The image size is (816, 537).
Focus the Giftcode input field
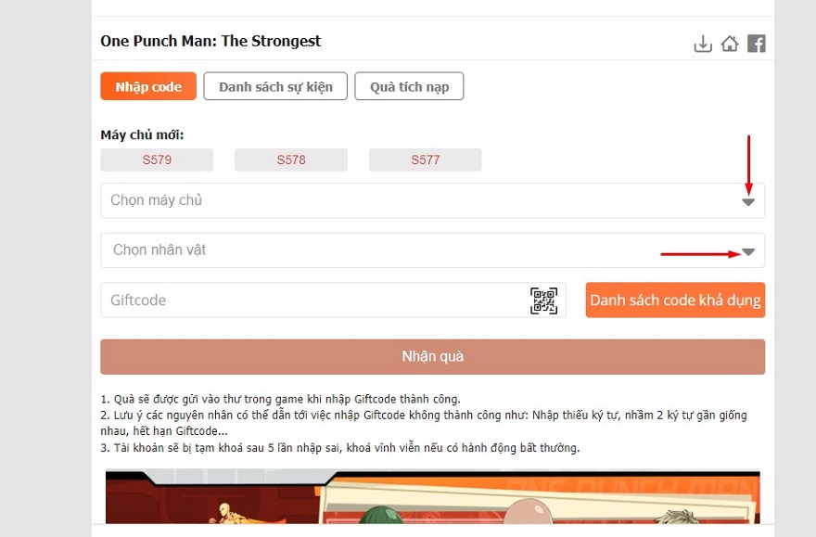(x=333, y=300)
